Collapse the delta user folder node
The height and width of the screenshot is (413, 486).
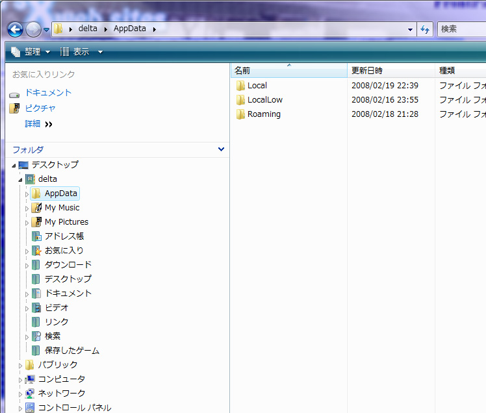point(20,179)
